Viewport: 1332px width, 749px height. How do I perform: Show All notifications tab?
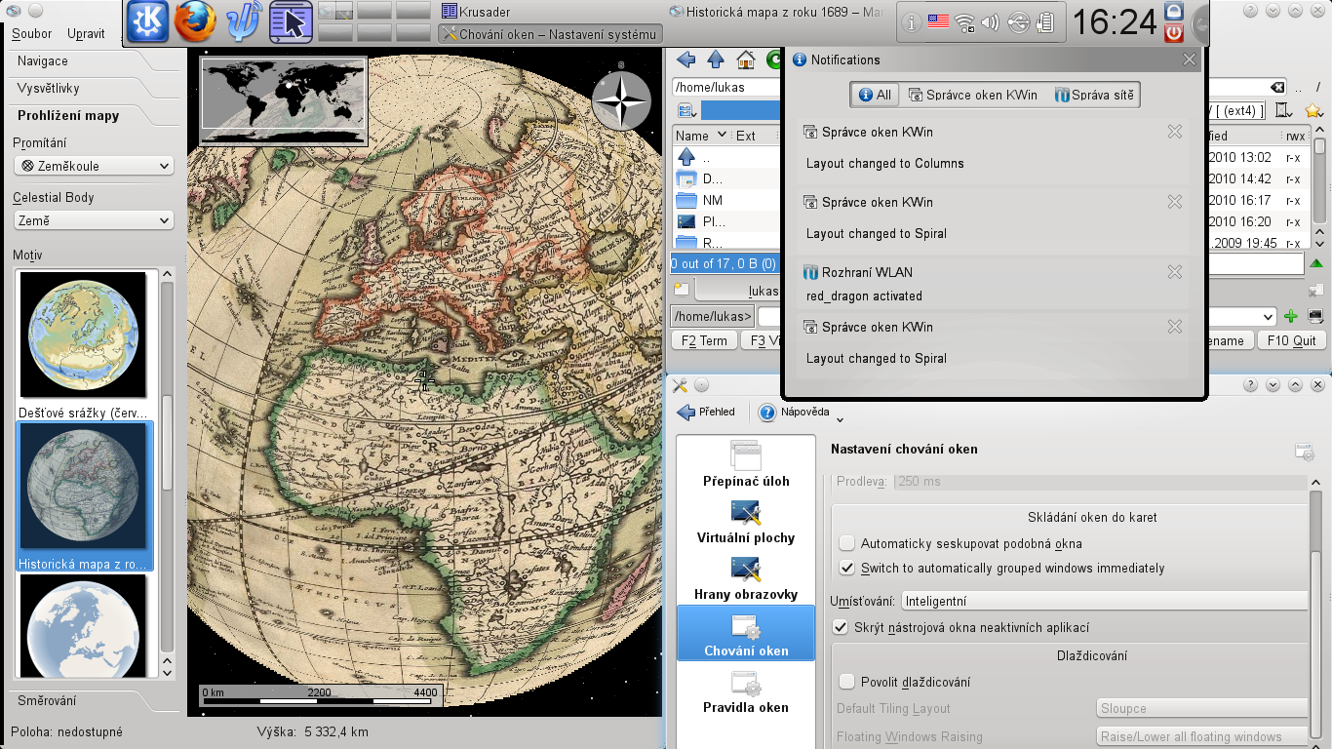click(874, 95)
